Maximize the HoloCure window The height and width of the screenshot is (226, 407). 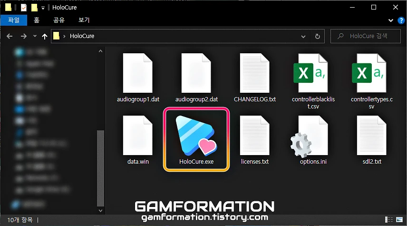(x=374, y=7)
